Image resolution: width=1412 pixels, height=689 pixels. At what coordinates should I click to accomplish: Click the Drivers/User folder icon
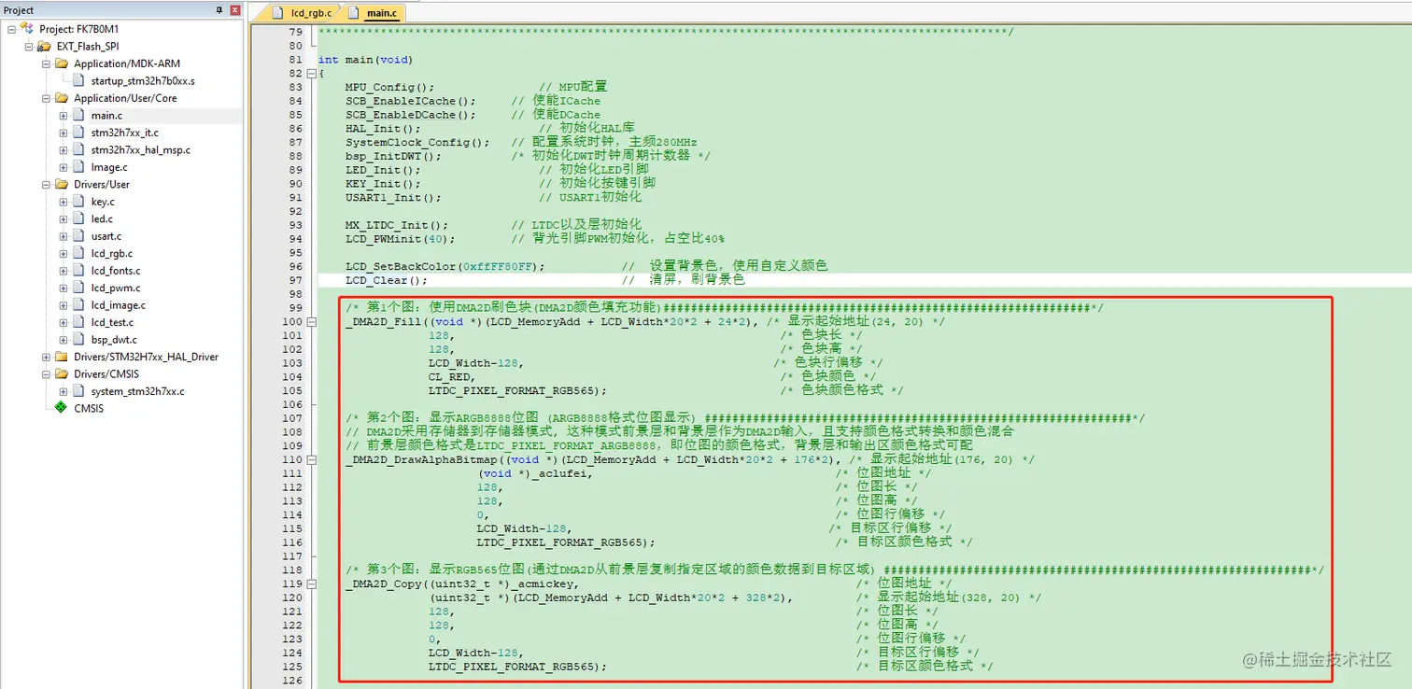pos(62,184)
